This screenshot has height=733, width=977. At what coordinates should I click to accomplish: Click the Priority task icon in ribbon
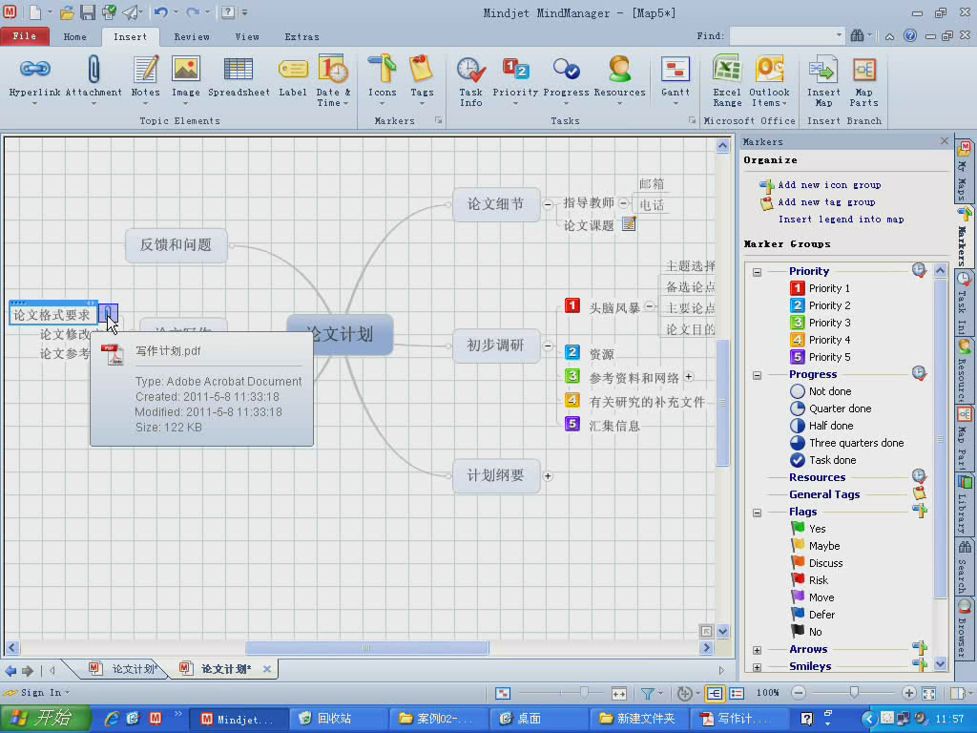click(x=515, y=69)
